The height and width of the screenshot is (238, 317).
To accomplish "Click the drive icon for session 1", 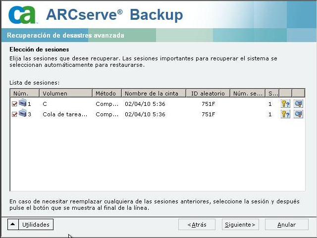I will point(22,104).
